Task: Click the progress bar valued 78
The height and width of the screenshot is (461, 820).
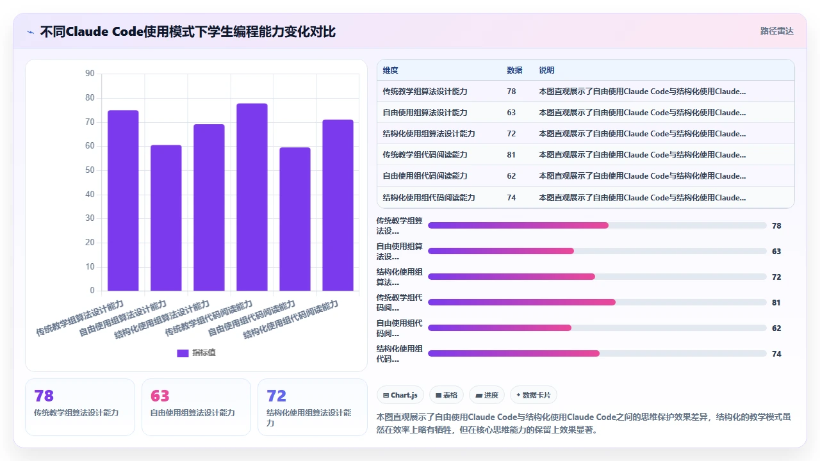Action: click(597, 225)
